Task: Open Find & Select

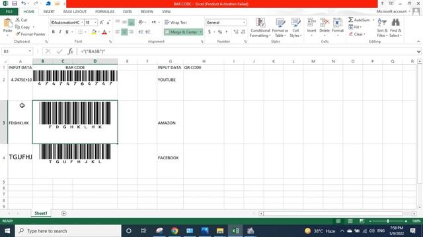Action: pyautogui.click(x=395, y=28)
